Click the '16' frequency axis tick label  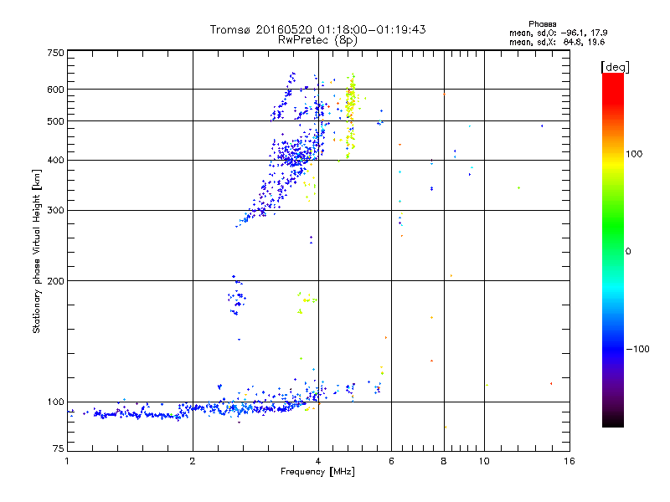(x=569, y=461)
